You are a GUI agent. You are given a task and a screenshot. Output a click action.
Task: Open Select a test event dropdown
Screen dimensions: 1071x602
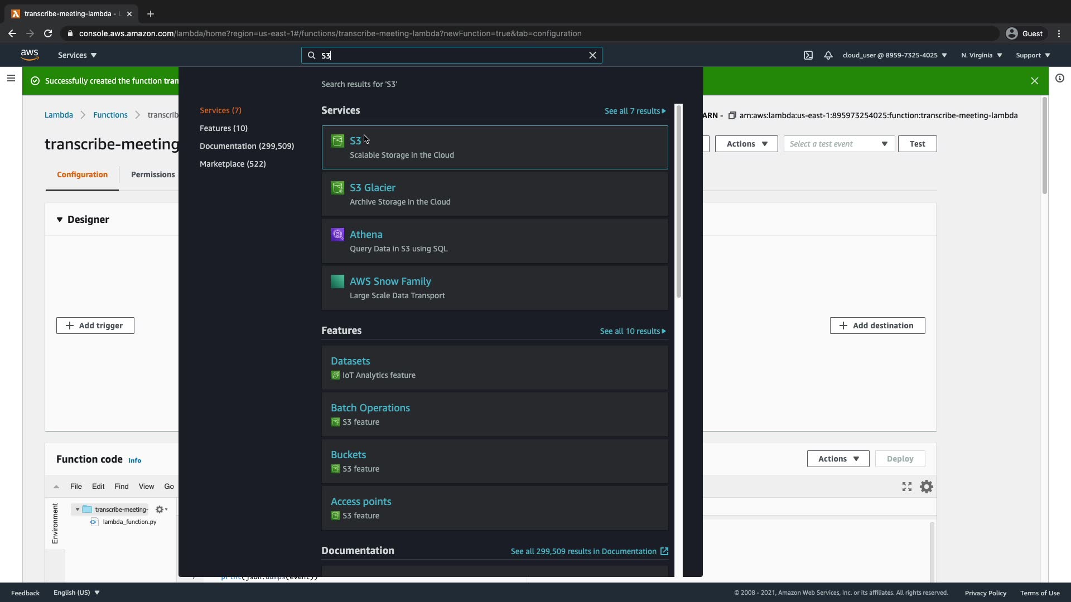(x=838, y=144)
